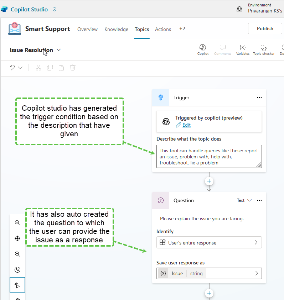This screenshot has width=284, height=300.
Task: Click the delete trash icon
Action: 73,68
